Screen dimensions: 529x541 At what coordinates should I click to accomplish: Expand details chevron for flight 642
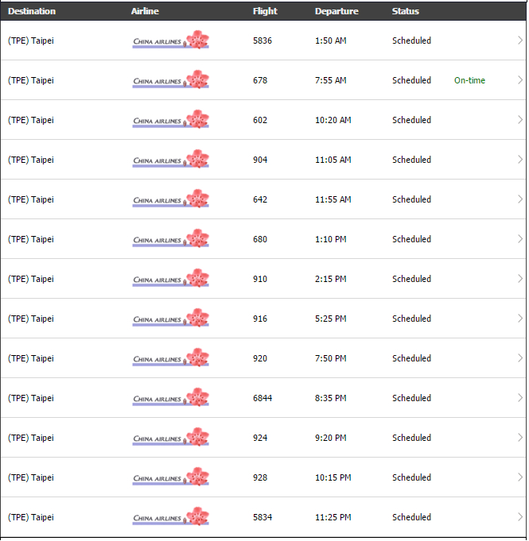pos(520,199)
